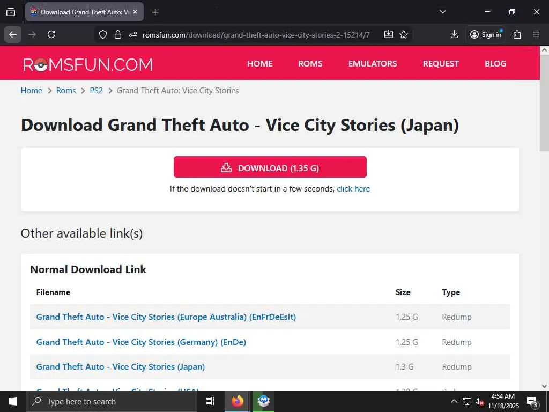The height and width of the screenshot is (412, 549).
Task: Open the EMULATORS menu item
Action: (373, 63)
